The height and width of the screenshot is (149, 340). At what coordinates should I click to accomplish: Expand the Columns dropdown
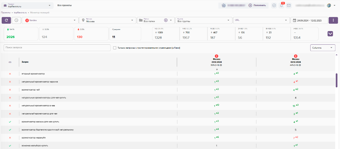[322, 48]
